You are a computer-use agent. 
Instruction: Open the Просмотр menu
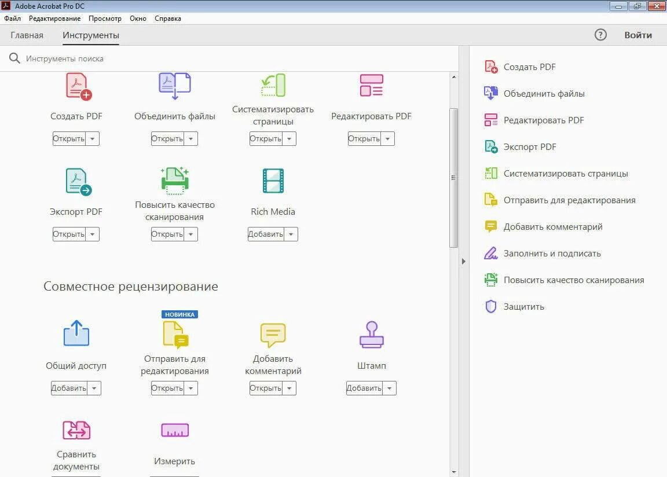(105, 19)
